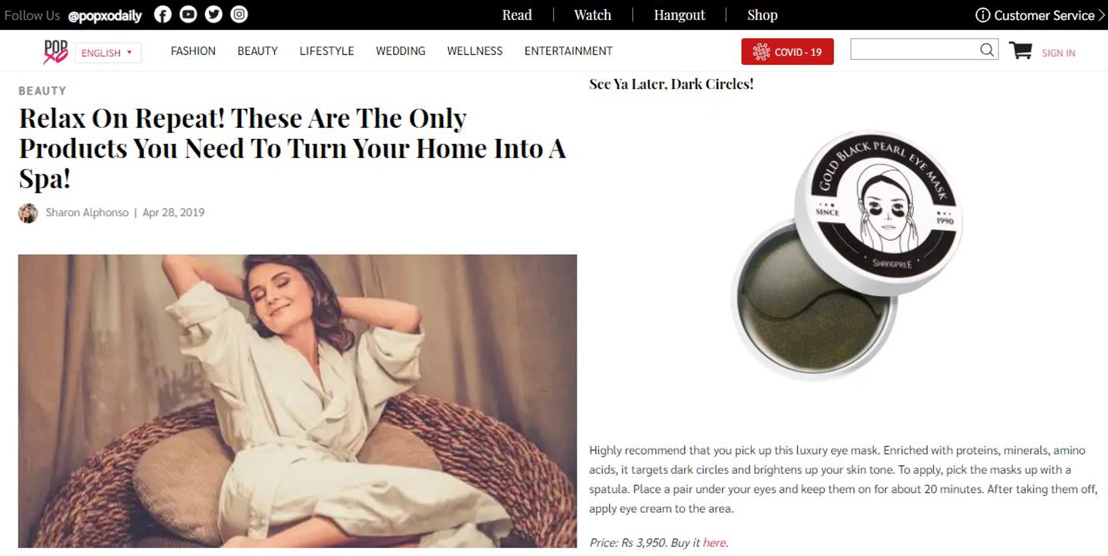This screenshot has width=1108, height=556.
Task: Open the BEAUTY menu category
Action: coord(257,51)
